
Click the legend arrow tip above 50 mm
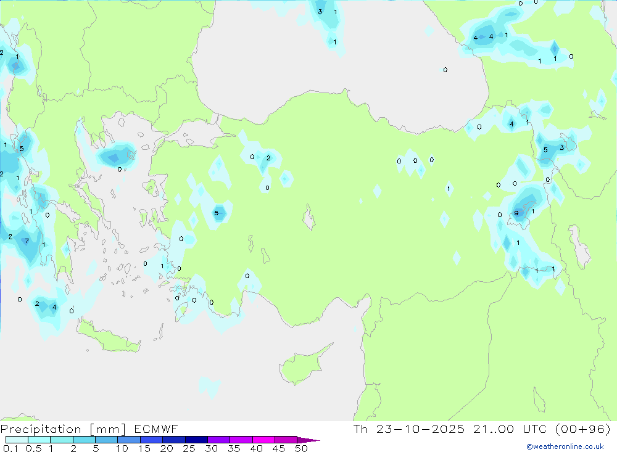pos(308,440)
